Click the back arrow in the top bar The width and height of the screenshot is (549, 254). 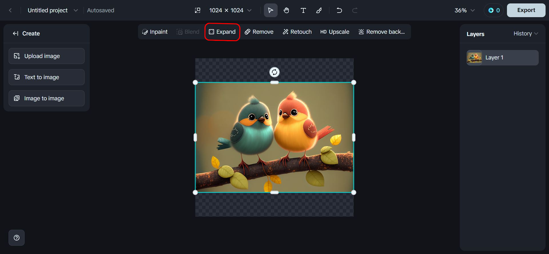click(10, 10)
